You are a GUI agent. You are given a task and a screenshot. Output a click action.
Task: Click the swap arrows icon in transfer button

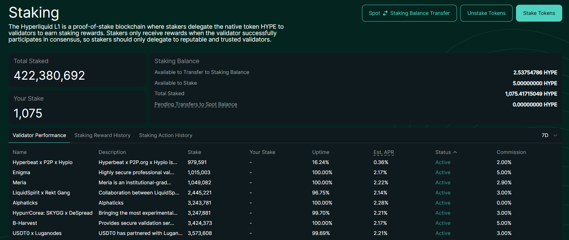(x=385, y=13)
